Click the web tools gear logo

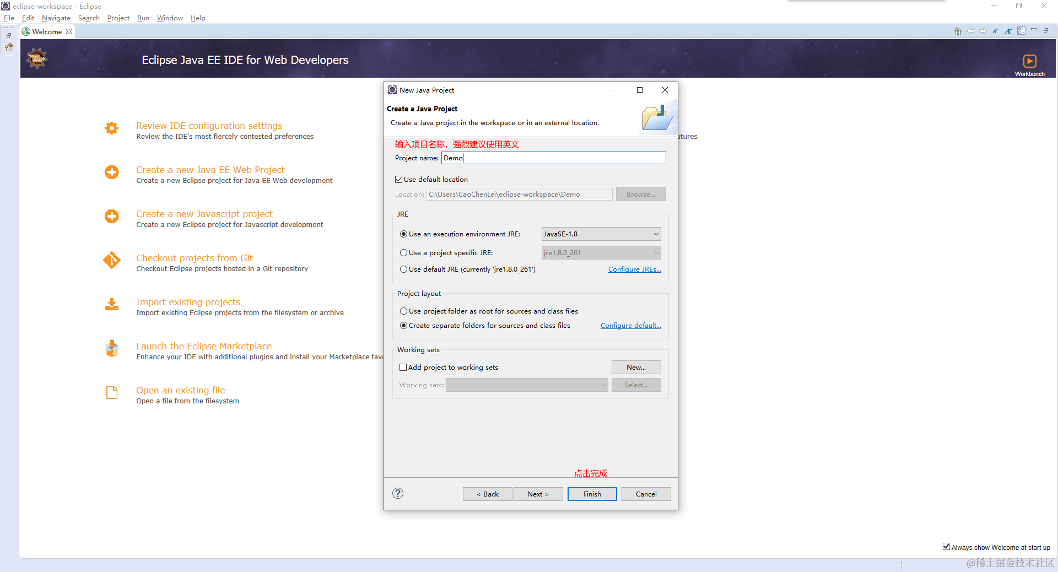click(x=37, y=58)
